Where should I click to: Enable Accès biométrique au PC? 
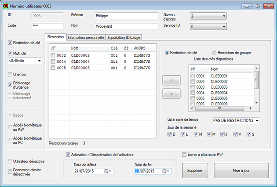(10, 140)
